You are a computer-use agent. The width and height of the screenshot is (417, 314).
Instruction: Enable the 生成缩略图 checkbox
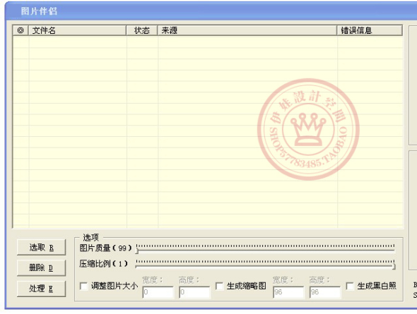[x=219, y=286]
